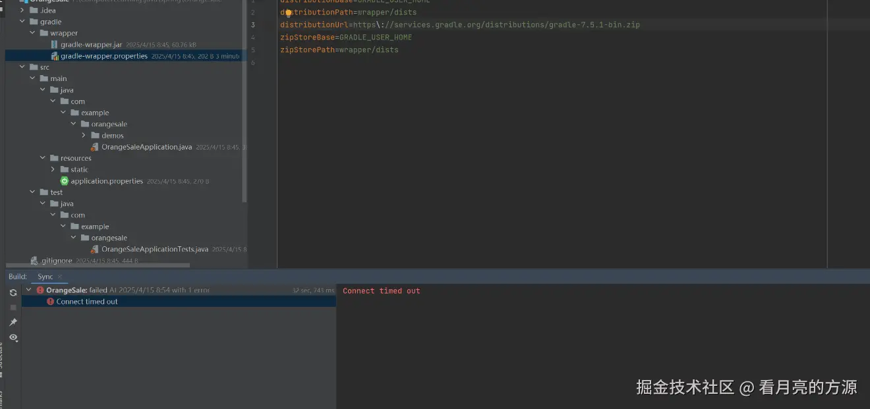Collapse the test folder chevron
The height and width of the screenshot is (409, 870).
pyautogui.click(x=32, y=192)
